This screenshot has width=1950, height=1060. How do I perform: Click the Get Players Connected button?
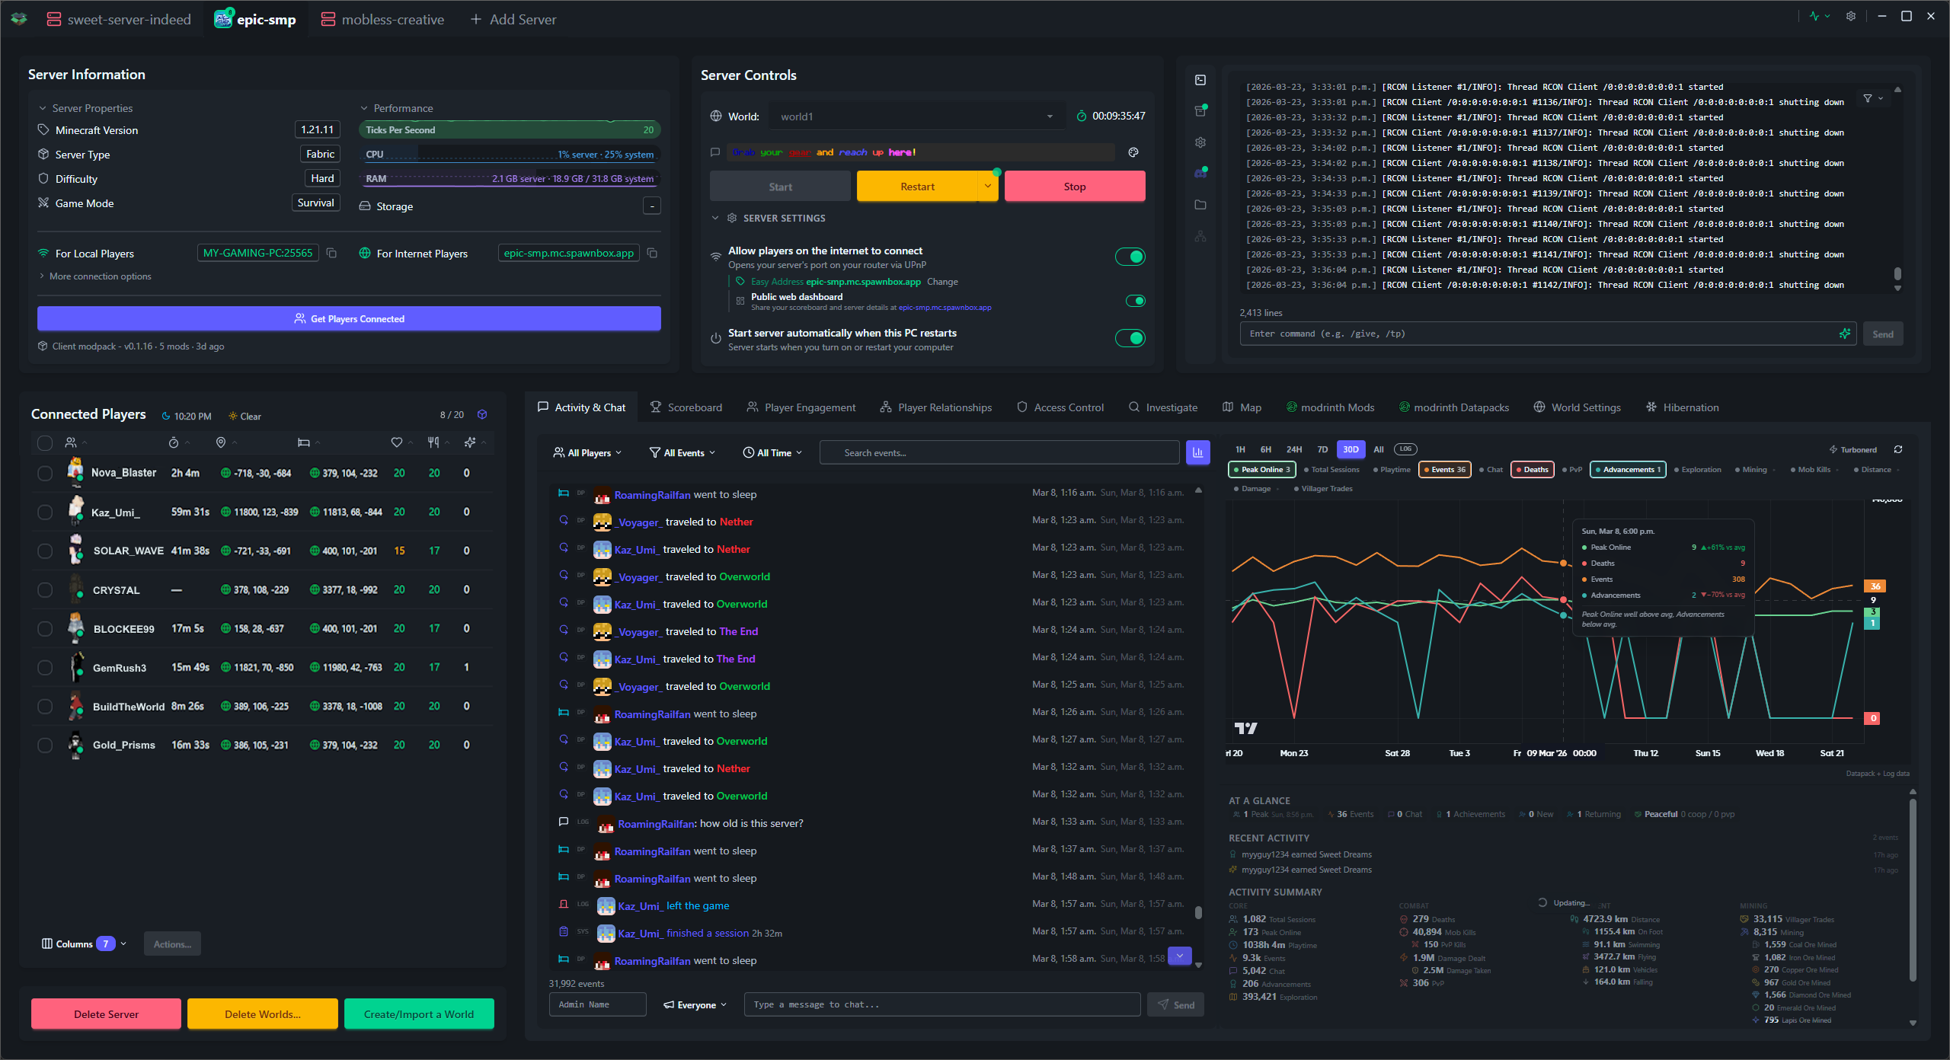[x=349, y=318]
